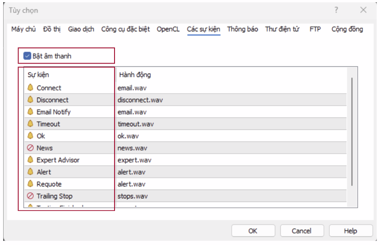Click the bell icon for Expert Advisor

[x=31, y=160]
